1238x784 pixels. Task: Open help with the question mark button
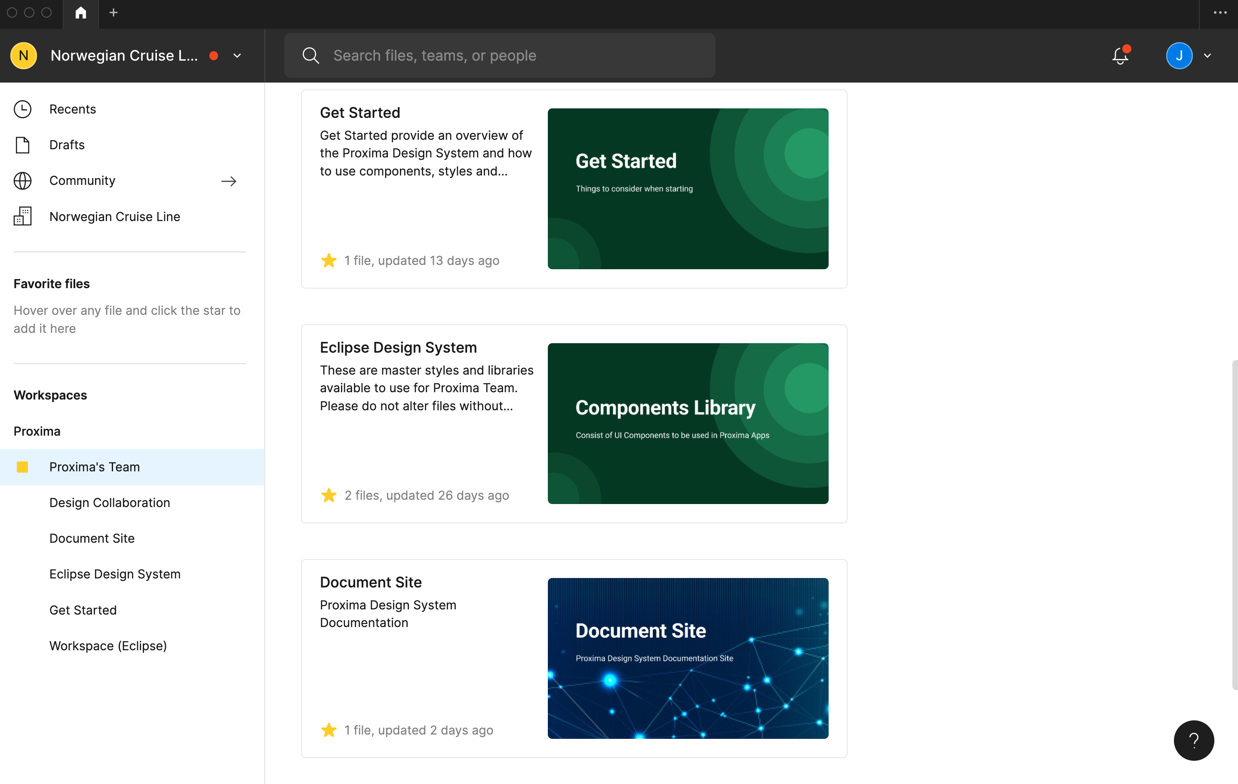(1194, 740)
